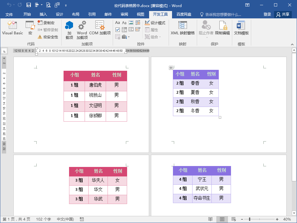Collapse the ribbon with the chevron
This screenshot has height=223, width=297.
(292, 44)
